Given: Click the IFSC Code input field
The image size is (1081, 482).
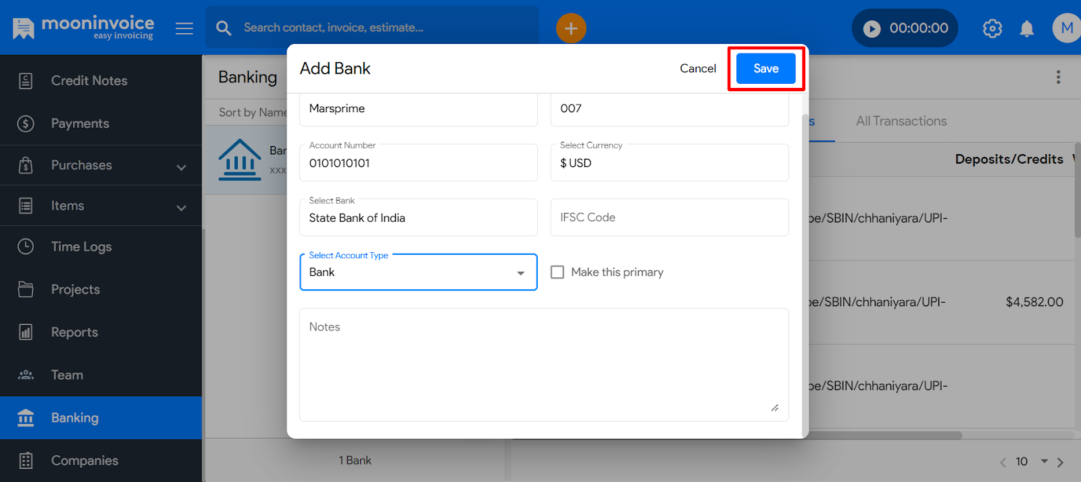Looking at the screenshot, I should click(x=669, y=218).
